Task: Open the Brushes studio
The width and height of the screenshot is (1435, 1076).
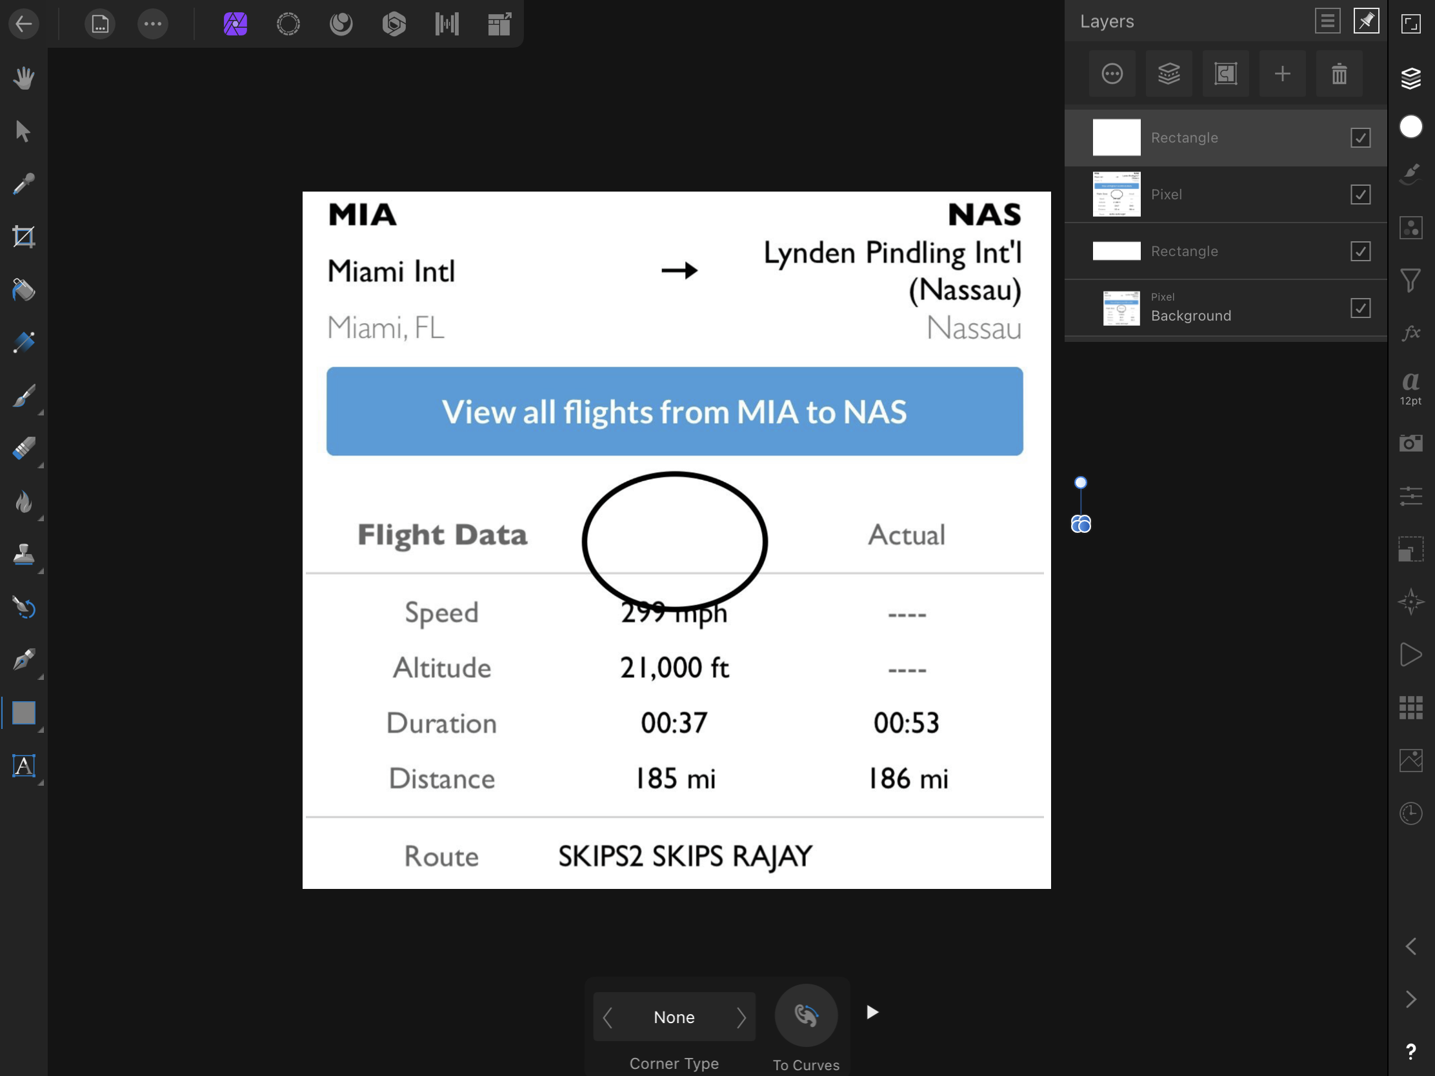Action: point(1411,174)
